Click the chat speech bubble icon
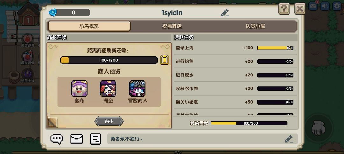This screenshot has width=344, height=154. [x=57, y=139]
